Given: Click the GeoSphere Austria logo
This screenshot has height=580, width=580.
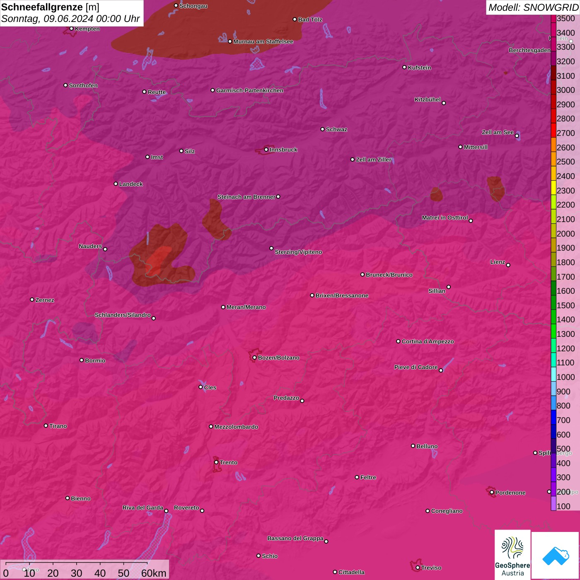Looking at the screenshot, I should [512, 554].
